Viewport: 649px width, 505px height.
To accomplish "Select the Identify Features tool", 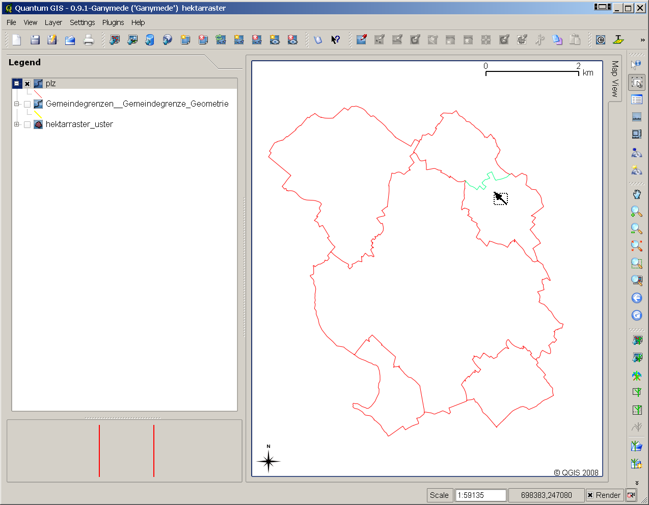I will [636, 65].
